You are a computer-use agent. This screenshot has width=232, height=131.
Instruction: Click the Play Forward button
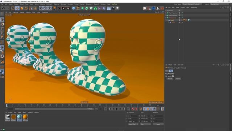[117, 109]
